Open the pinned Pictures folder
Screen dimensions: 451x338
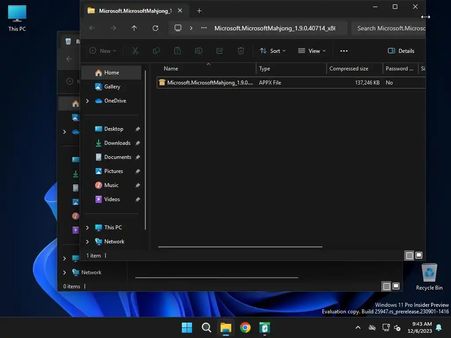pos(113,171)
